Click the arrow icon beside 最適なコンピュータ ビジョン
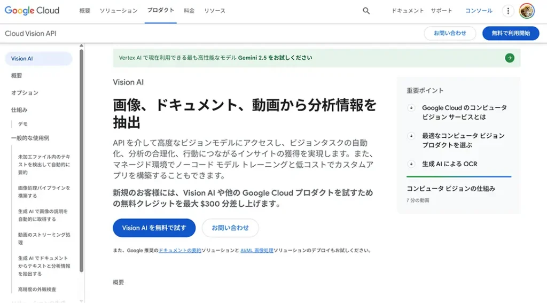 (411, 136)
